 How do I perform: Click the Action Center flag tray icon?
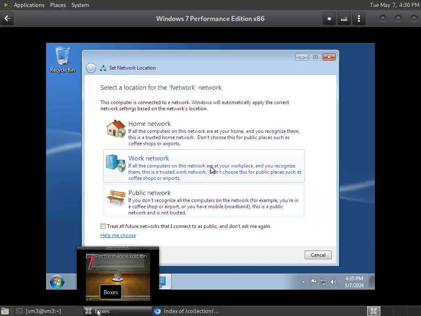tap(313, 281)
